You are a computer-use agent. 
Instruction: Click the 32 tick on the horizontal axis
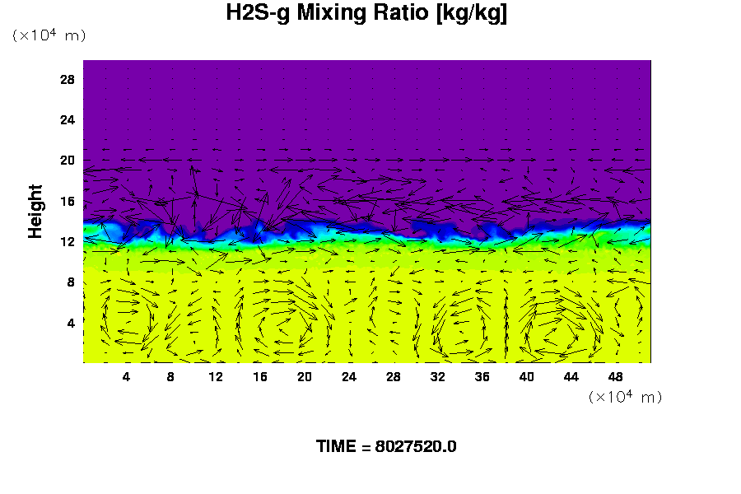pos(438,376)
